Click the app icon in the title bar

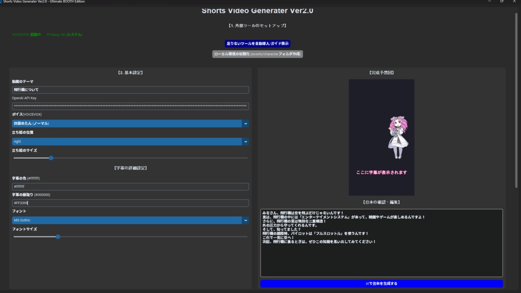(x=4, y=2)
